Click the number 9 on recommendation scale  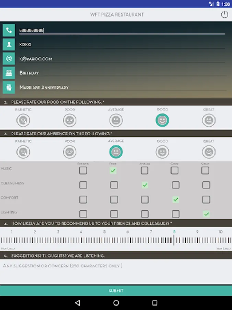pyautogui.click(x=197, y=231)
